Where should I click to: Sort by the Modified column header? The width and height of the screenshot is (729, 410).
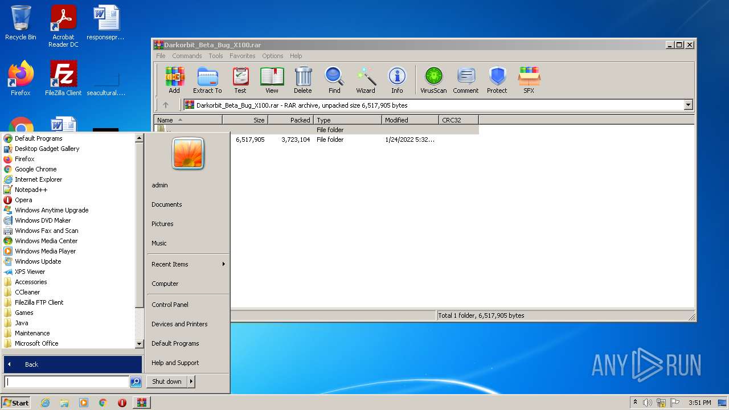410,120
